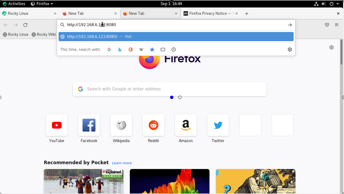344x194 pixels.
Task: Search this time with DuckDuckGo
Action: 130,50
